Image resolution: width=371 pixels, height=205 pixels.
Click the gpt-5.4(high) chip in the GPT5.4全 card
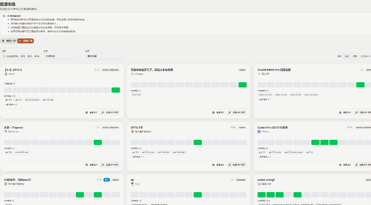coord(164,152)
